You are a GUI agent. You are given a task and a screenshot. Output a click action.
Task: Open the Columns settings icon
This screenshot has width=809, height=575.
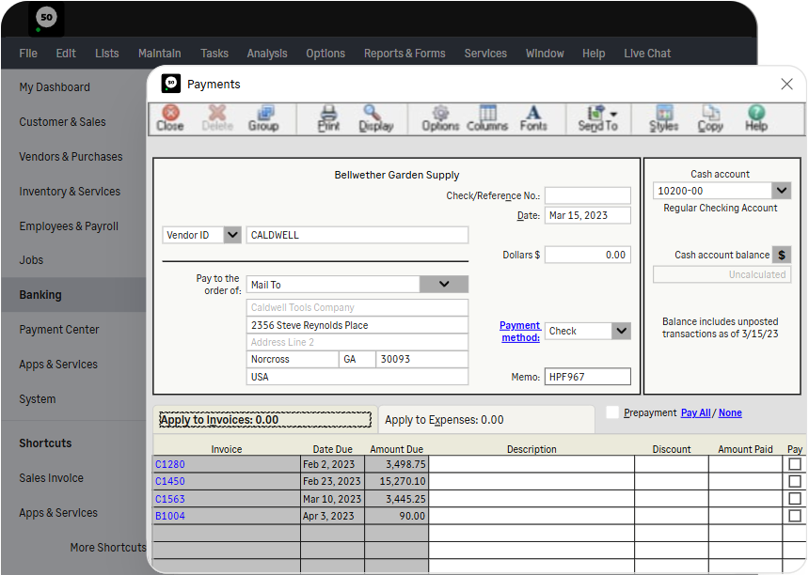coord(487,118)
